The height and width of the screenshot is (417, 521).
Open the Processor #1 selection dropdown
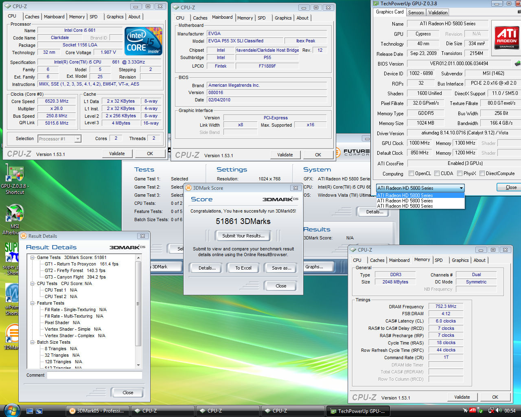click(x=78, y=139)
